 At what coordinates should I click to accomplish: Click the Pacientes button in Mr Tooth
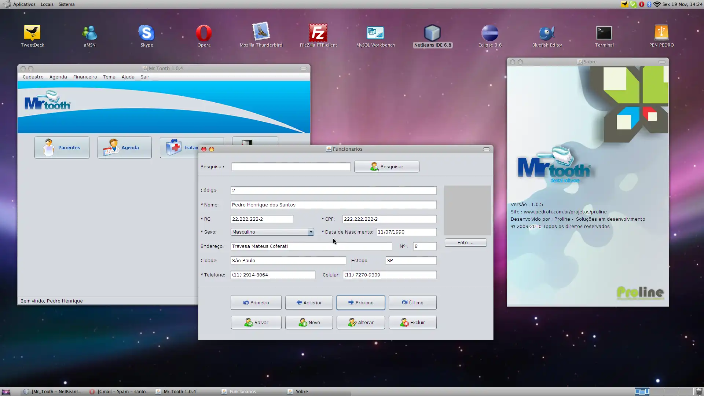point(62,147)
